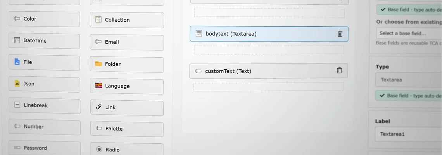Add a Radio field
442x155 pixels.
pos(127,149)
